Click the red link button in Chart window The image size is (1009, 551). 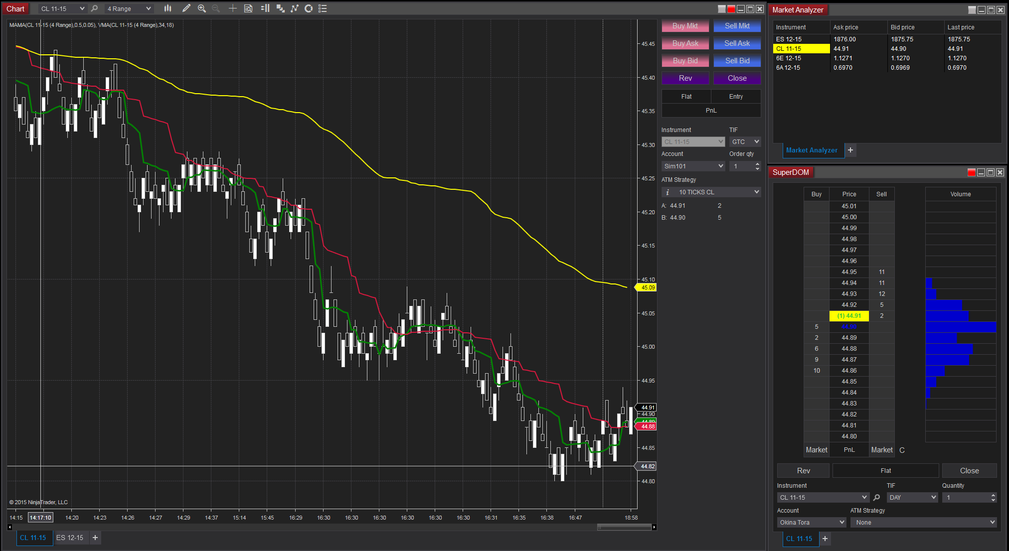pos(731,9)
